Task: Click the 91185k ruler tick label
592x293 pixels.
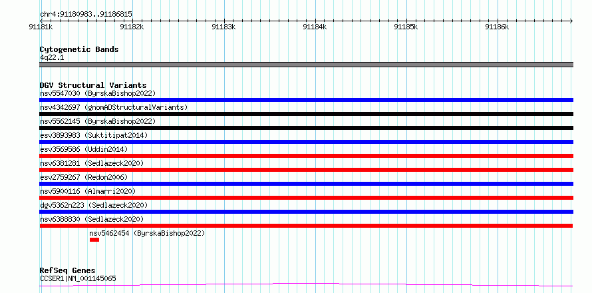Action: point(406,27)
